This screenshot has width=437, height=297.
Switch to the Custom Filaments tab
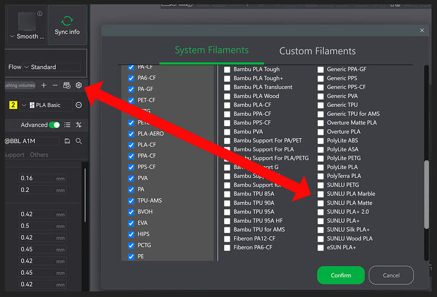(x=317, y=51)
